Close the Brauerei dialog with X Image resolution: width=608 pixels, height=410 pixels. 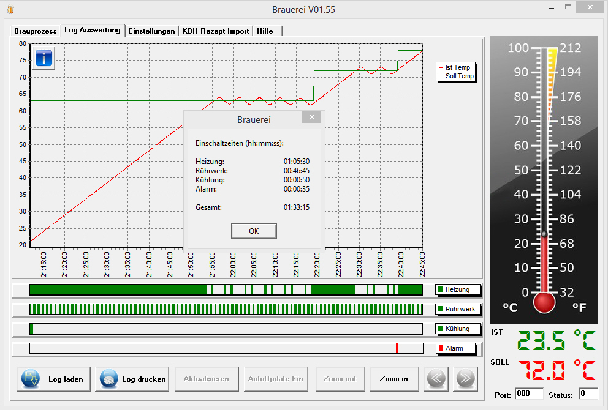[x=311, y=117]
